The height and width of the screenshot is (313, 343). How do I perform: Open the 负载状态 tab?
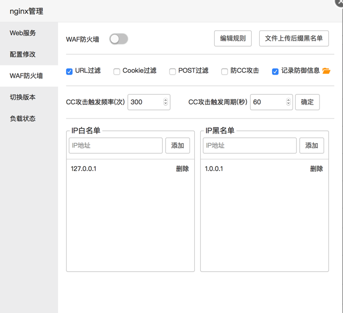[29, 118]
